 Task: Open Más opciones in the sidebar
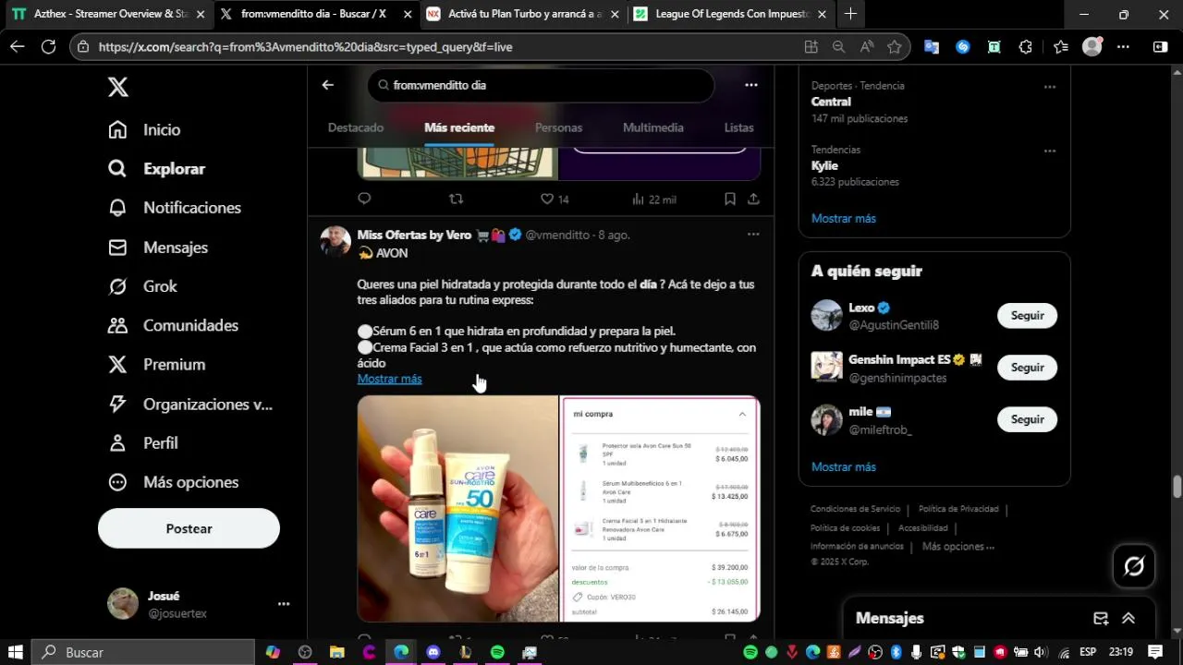[173, 482]
